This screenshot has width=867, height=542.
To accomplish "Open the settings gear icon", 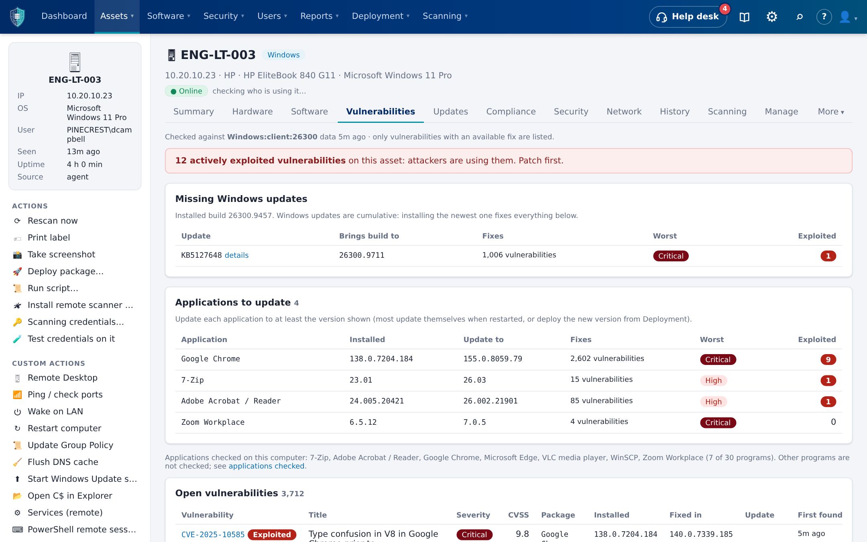I will point(771,16).
